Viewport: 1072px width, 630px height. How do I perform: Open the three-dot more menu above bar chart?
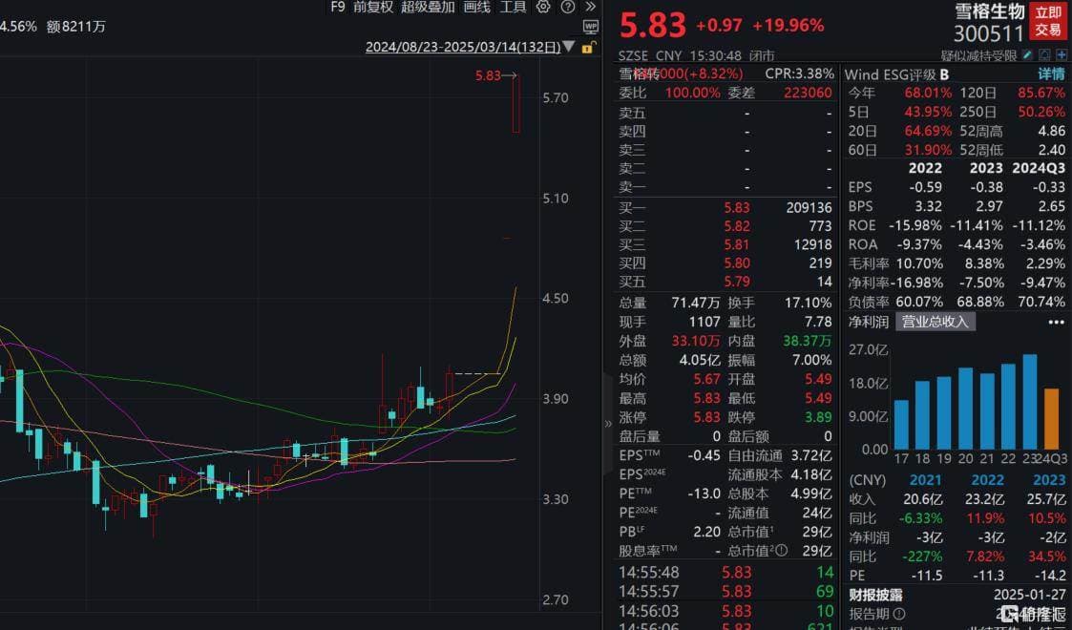pos(1056,322)
